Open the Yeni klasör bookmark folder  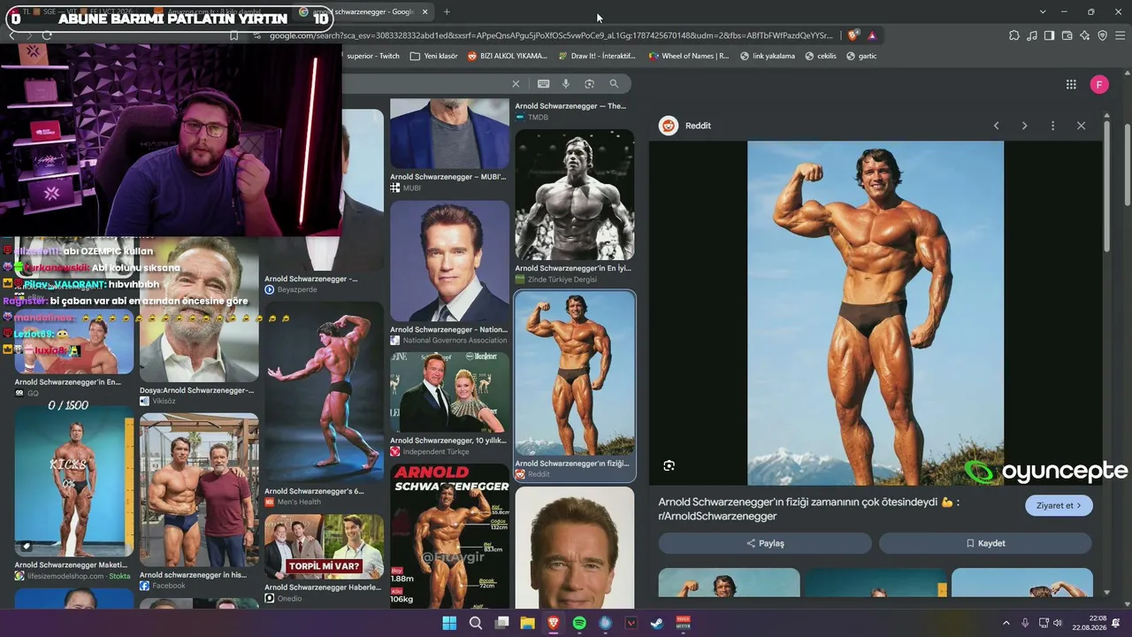(x=433, y=56)
